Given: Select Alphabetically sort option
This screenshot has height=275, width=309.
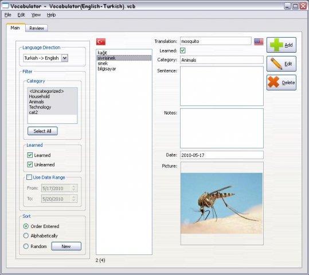Looking at the screenshot, I should (26, 235).
